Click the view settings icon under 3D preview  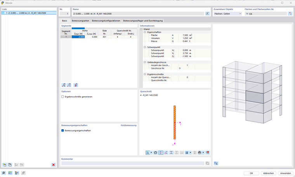point(216,163)
